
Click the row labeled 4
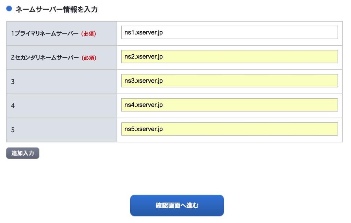[12, 105]
